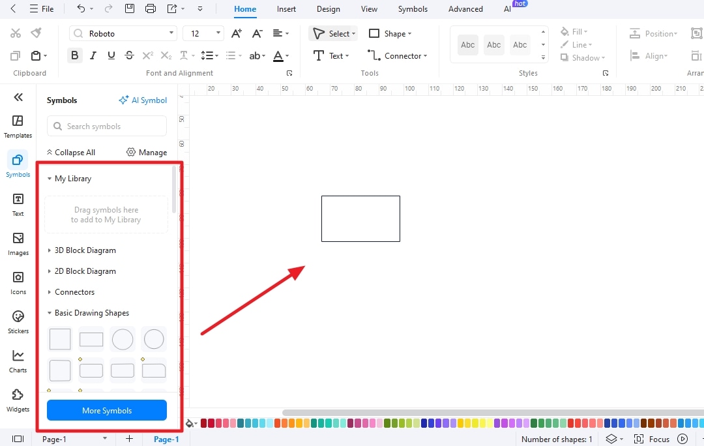The width and height of the screenshot is (704, 446).
Task: Click the Redo icon
Action: [x=108, y=8]
